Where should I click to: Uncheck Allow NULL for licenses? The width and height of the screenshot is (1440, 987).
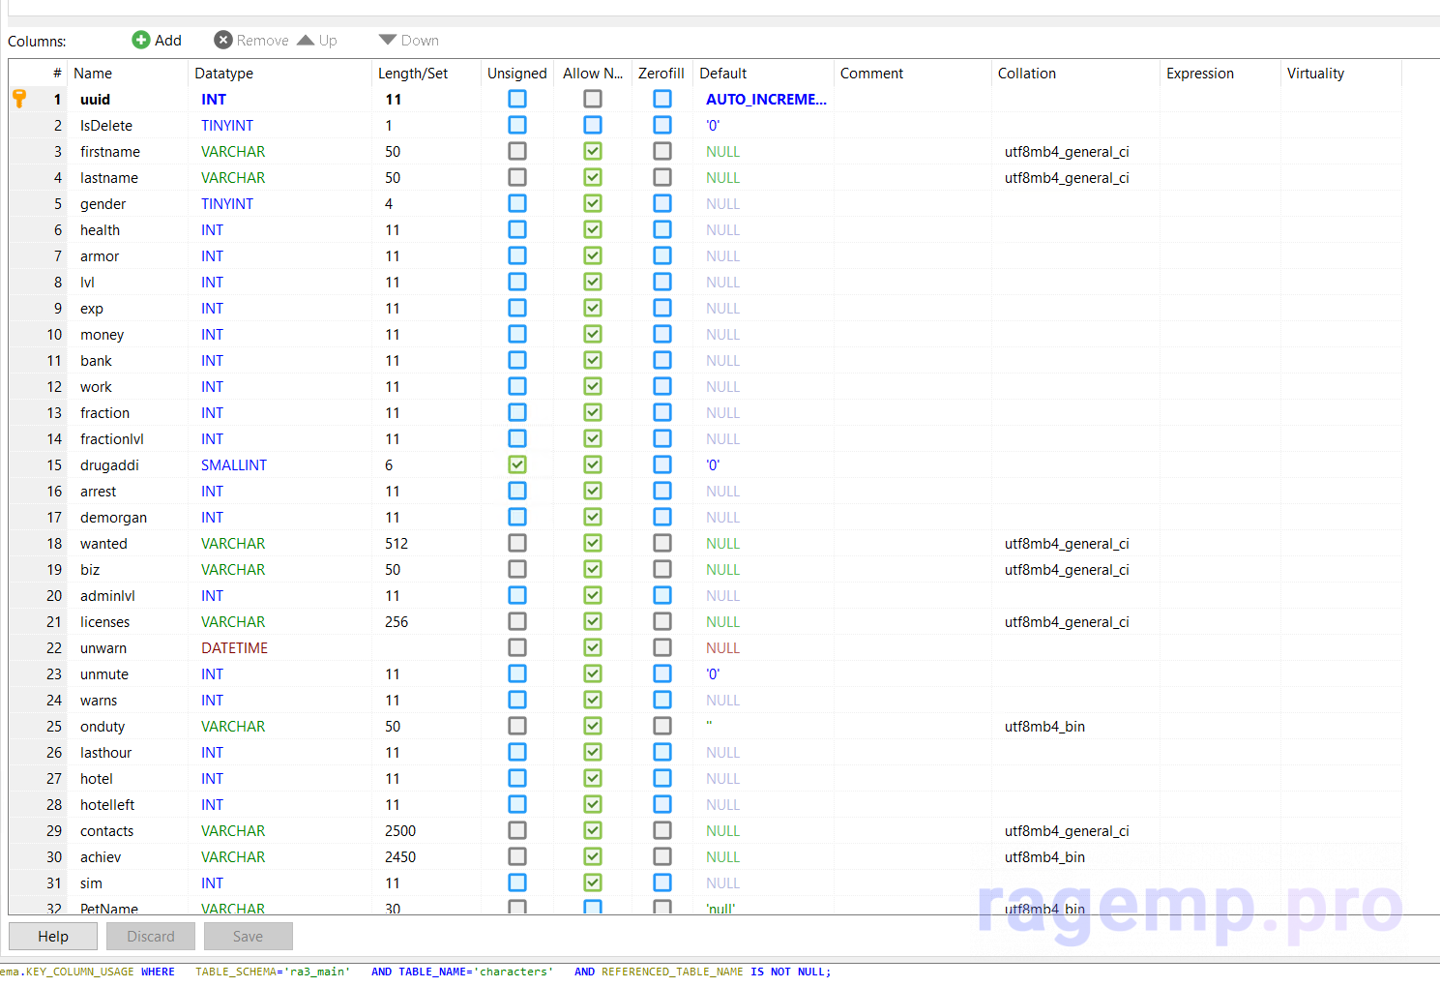pos(593,621)
